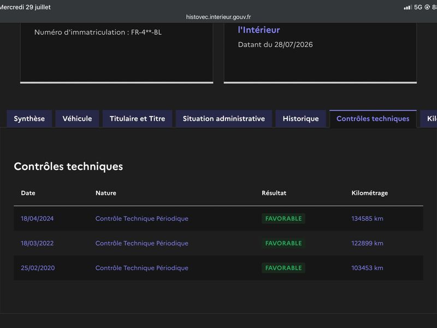Select the date 18/03/2022
437x328 pixels.
point(37,243)
